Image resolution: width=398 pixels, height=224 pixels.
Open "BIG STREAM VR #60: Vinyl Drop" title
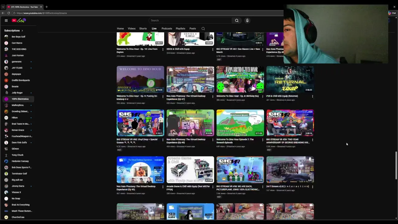[137, 141]
